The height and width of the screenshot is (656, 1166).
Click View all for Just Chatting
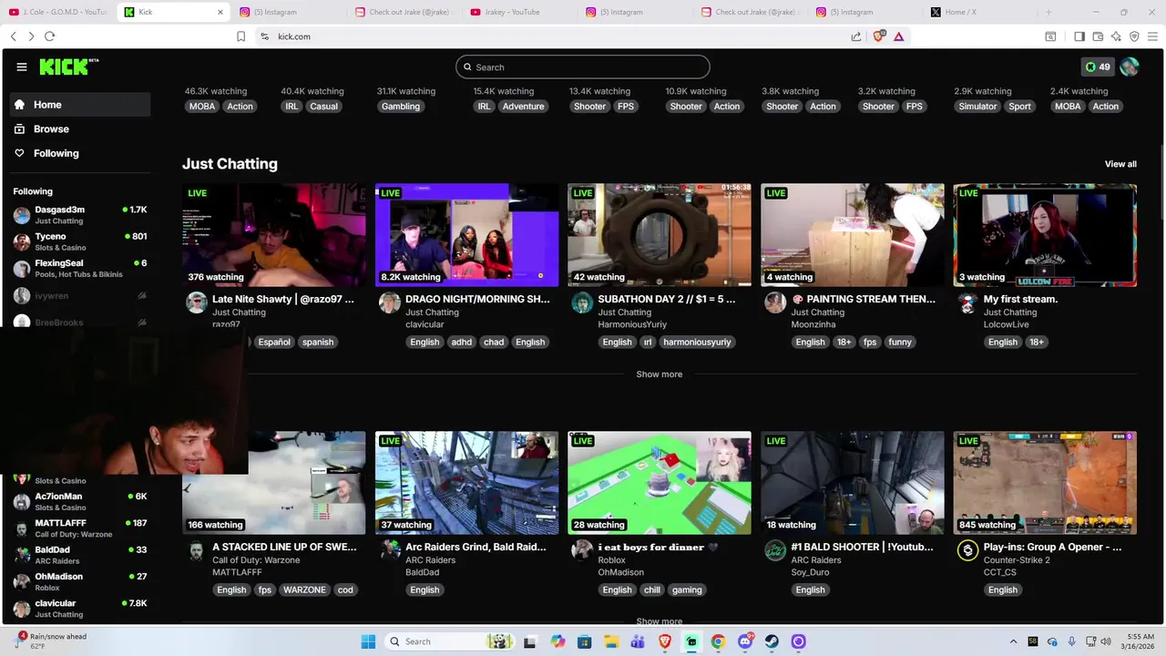click(x=1120, y=164)
